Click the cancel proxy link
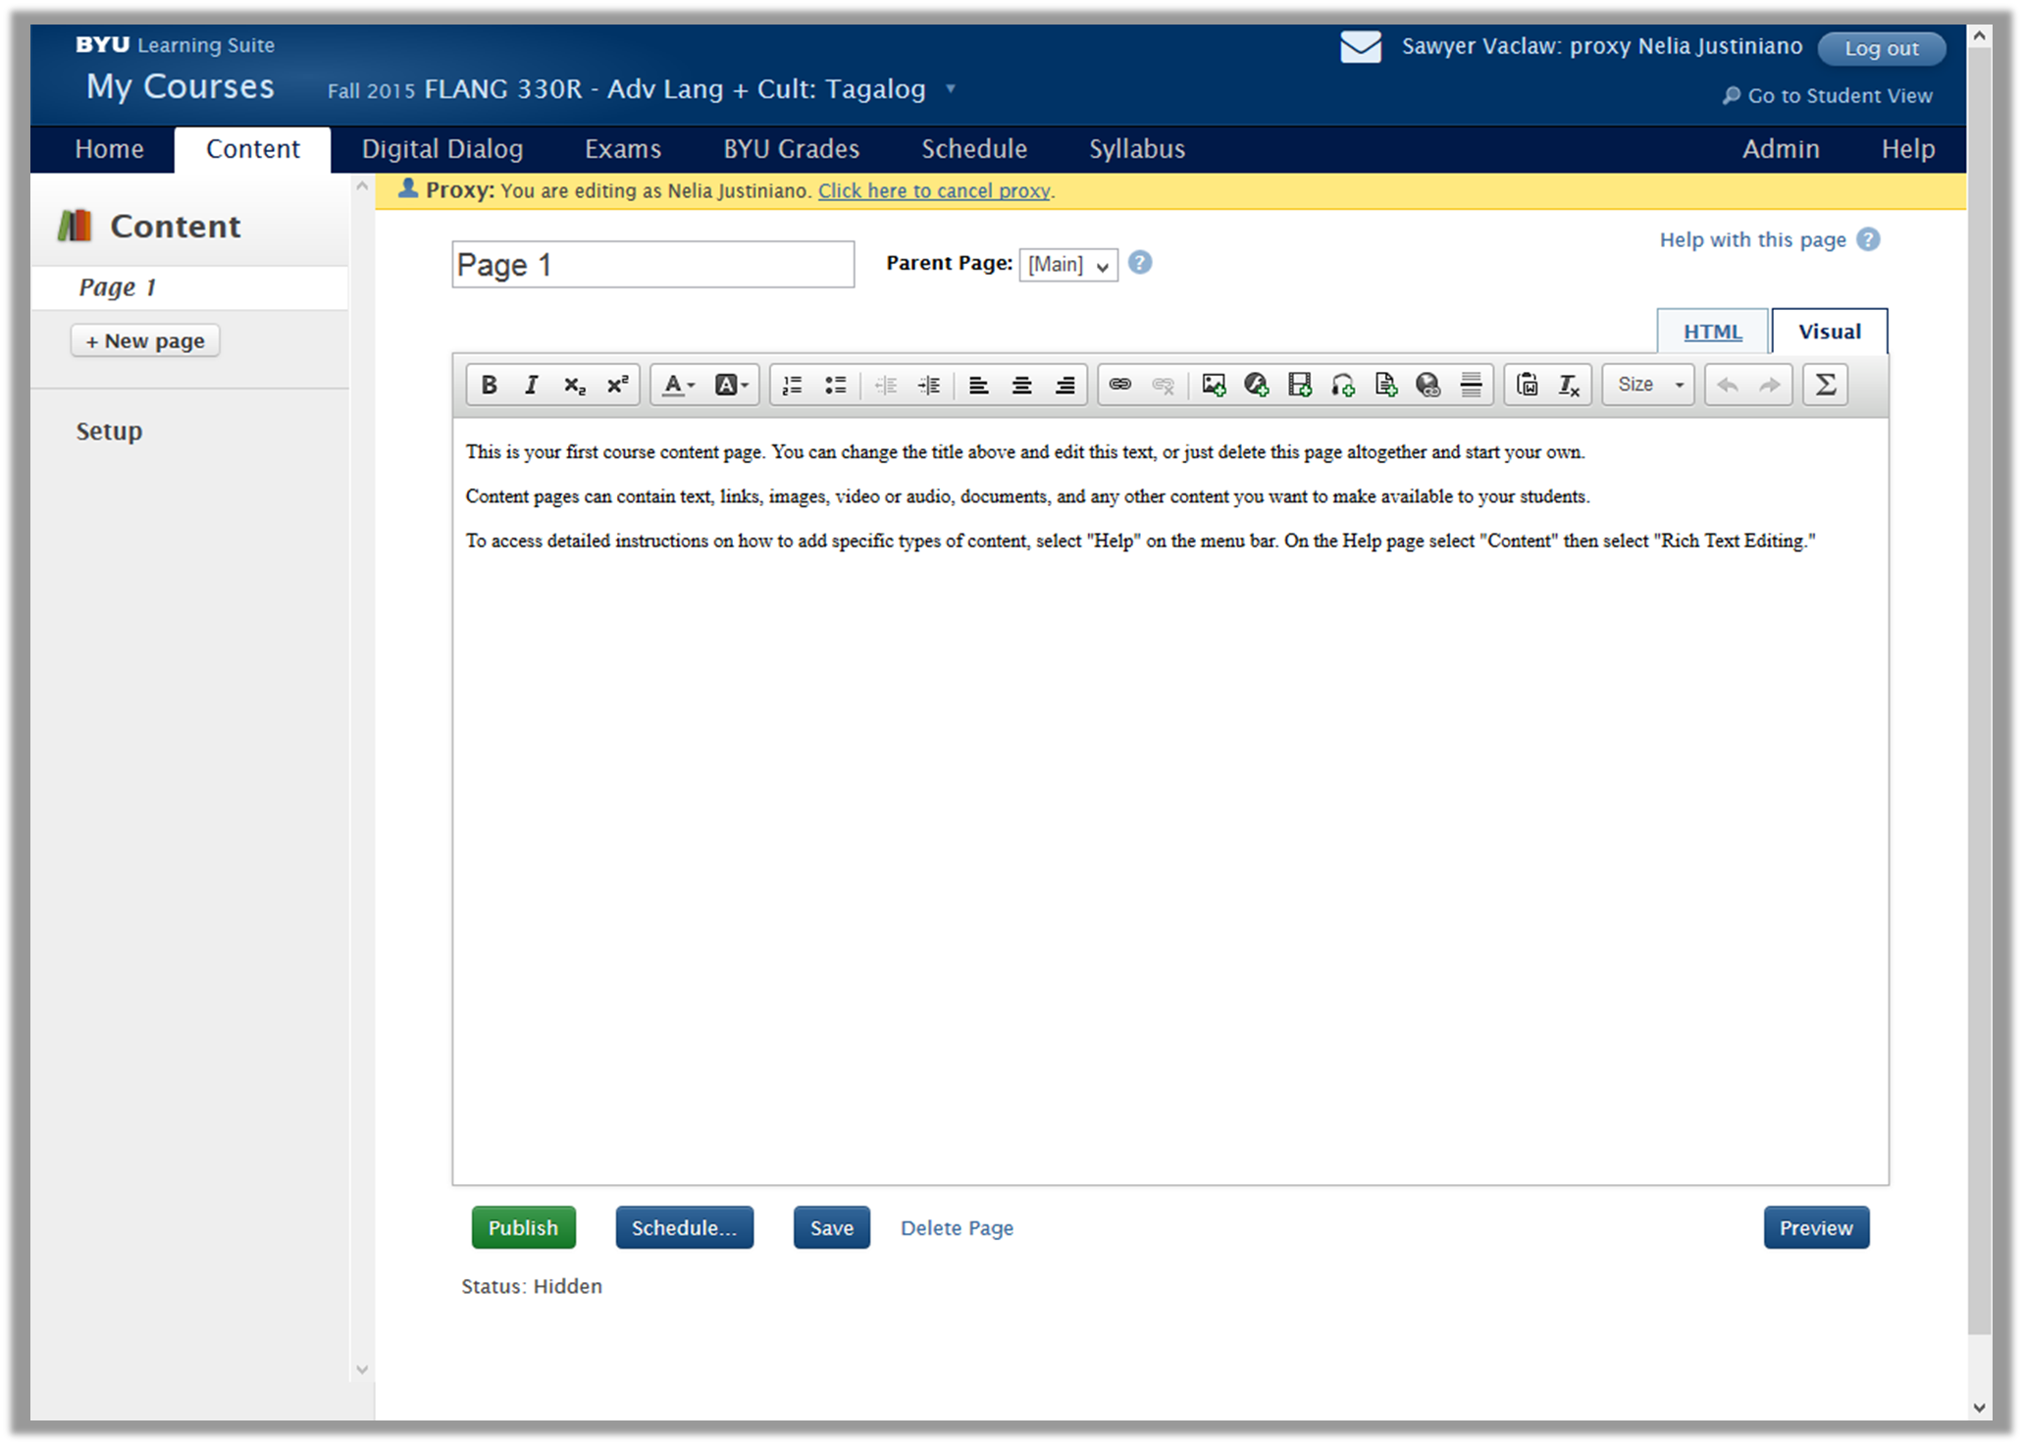Viewport: 2023px width, 1445px height. click(934, 191)
